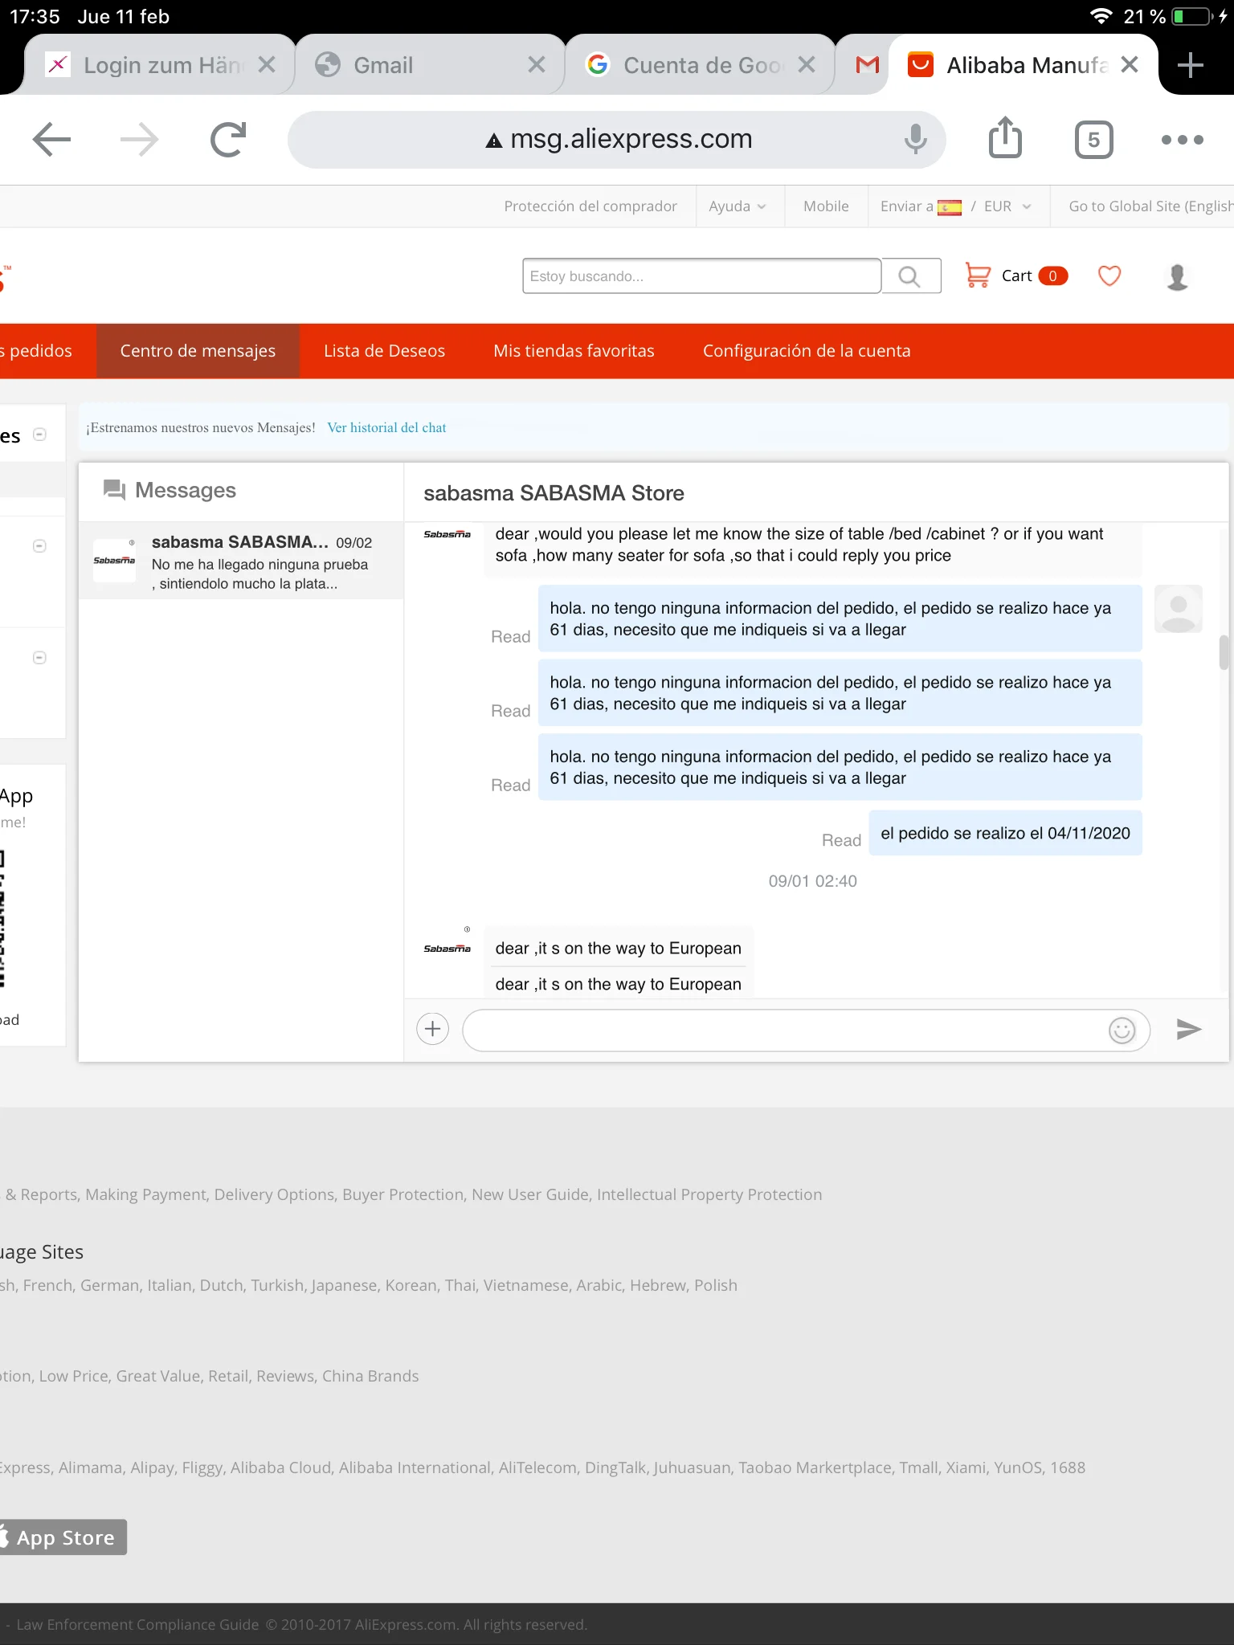1234x1645 pixels.
Task: Open the pedidos menu item
Action: pos(36,351)
